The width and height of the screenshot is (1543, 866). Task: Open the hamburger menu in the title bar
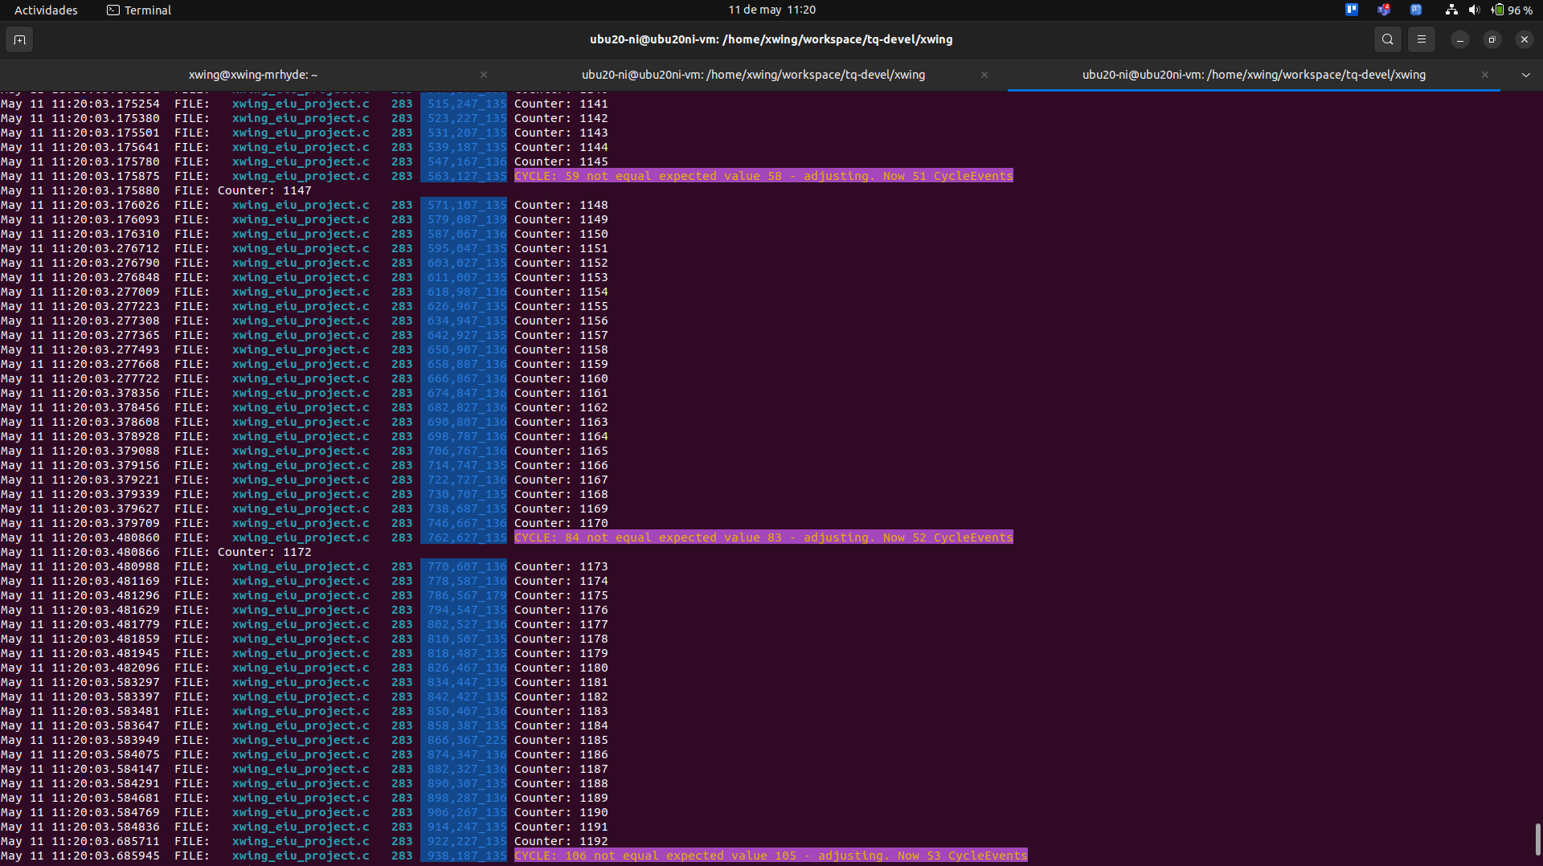tap(1421, 39)
